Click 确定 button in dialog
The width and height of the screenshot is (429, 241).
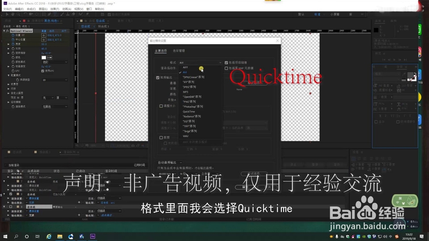[x=245, y=187]
